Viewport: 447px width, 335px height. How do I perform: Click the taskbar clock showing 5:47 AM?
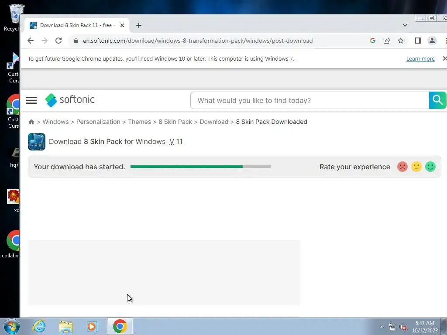(425, 327)
